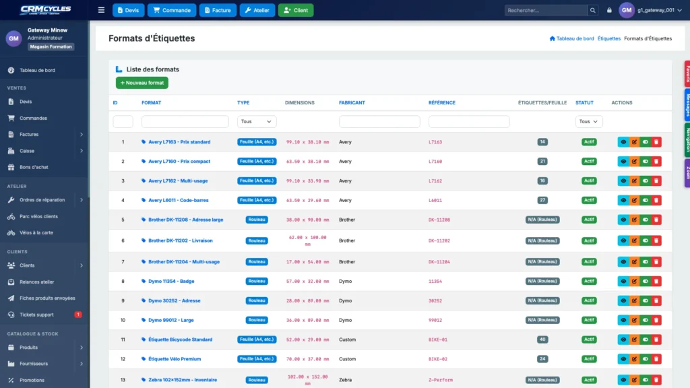Click the search magnifier icon
The height and width of the screenshot is (388, 690).
tap(593, 10)
